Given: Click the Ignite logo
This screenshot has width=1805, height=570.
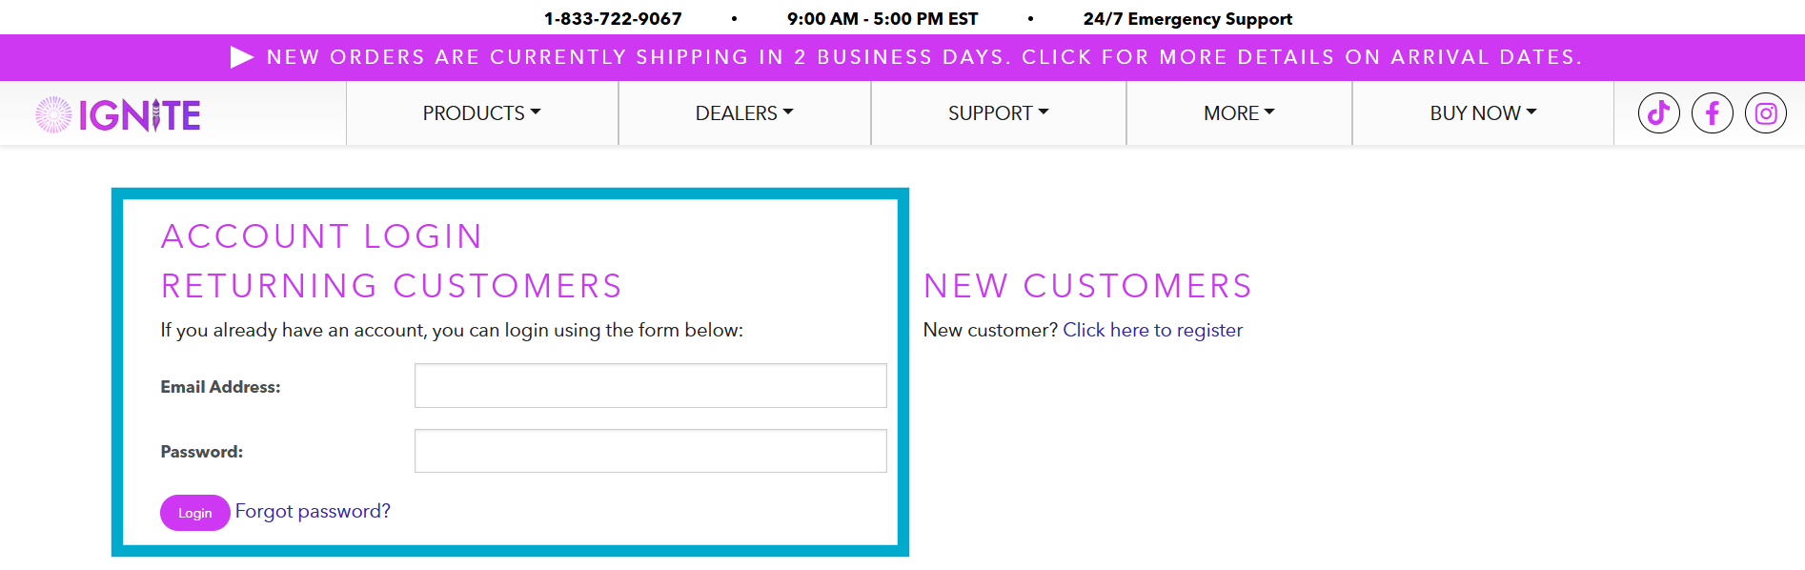Looking at the screenshot, I should tap(119, 115).
